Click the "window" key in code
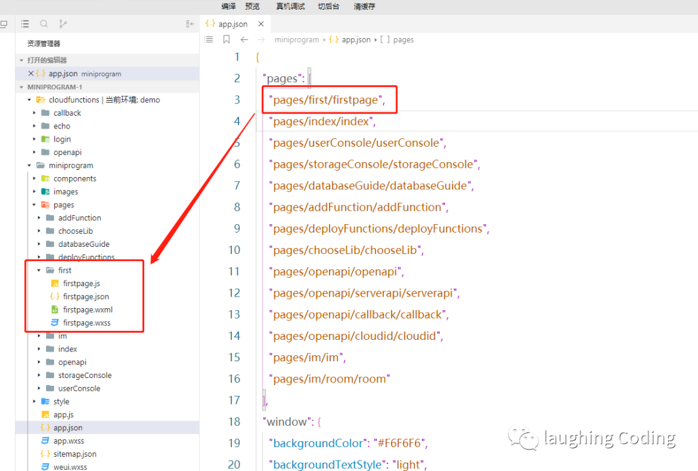Image resolution: width=698 pixels, height=471 pixels. click(287, 422)
